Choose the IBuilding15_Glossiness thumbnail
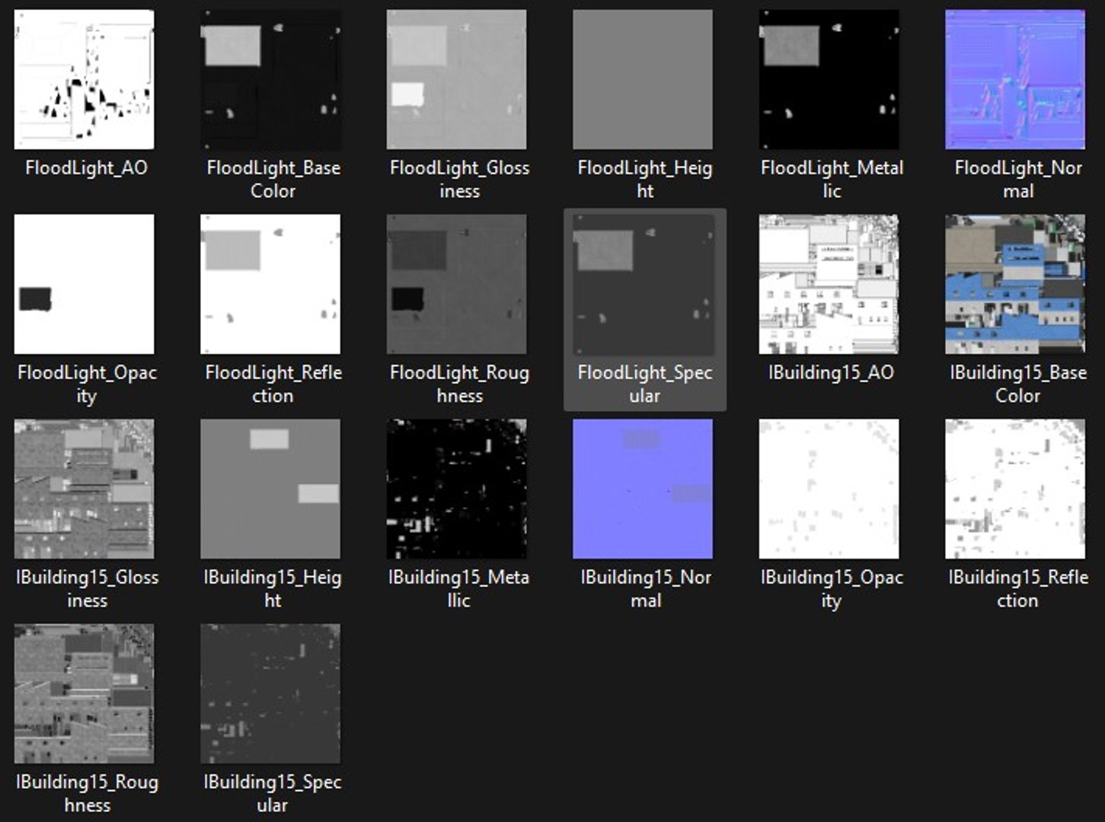1105x822 pixels. (84, 489)
